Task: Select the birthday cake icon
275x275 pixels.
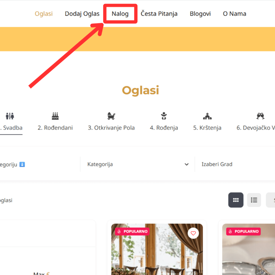Action: pyautogui.click(x=55, y=116)
